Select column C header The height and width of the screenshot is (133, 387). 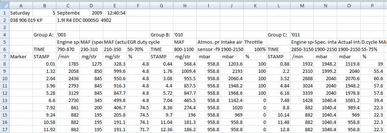click(x=68, y=5)
